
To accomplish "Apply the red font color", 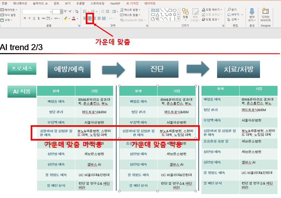I will (74, 18).
